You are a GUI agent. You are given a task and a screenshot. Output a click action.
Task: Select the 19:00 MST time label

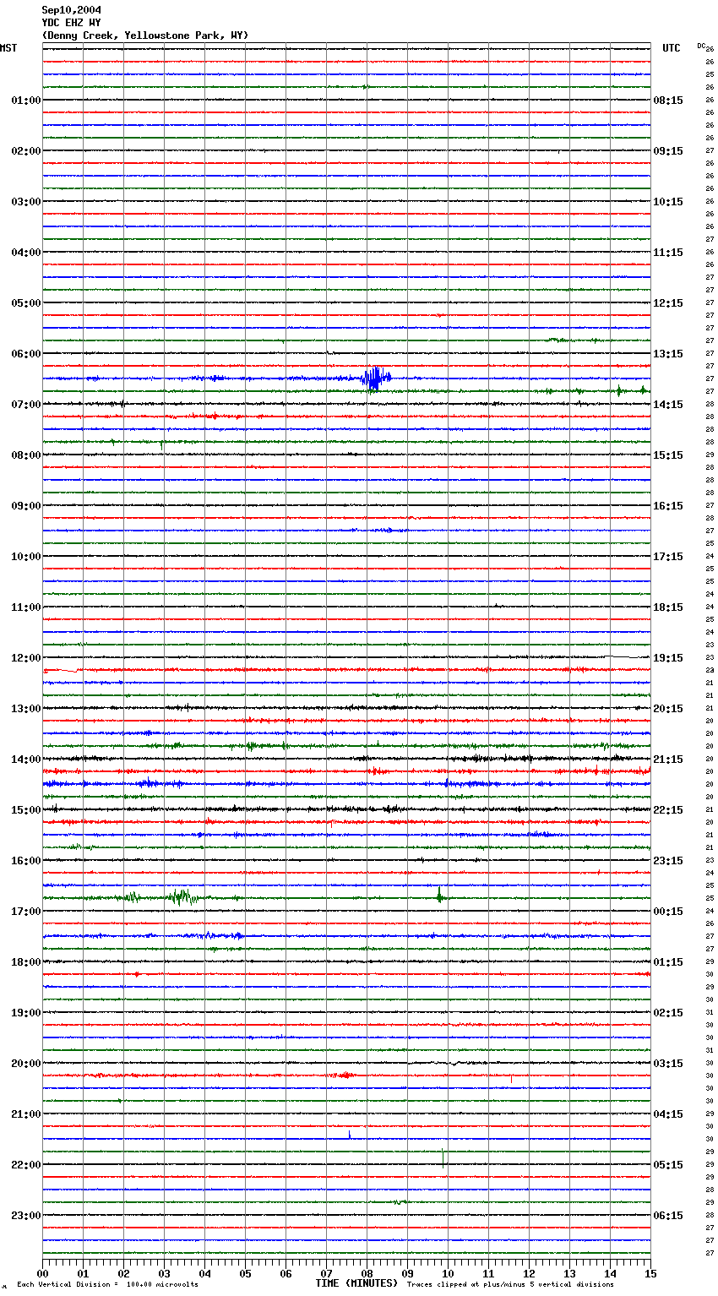26,1013
